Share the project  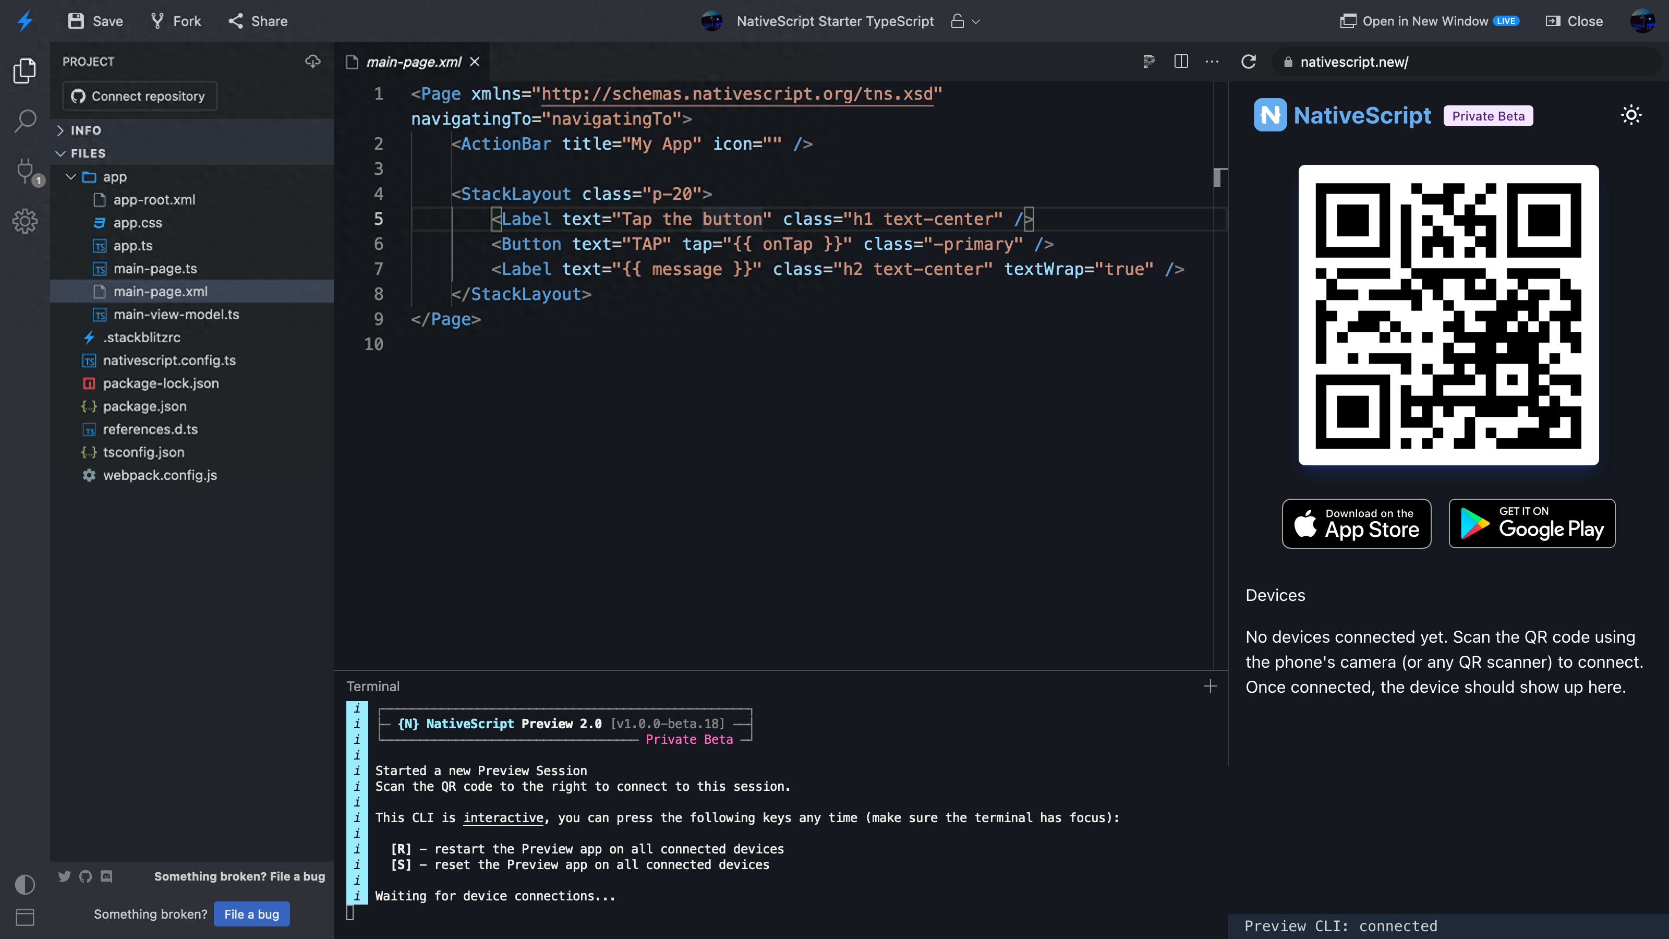click(x=258, y=21)
